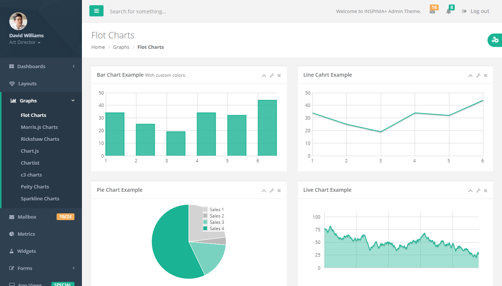Screen dimensions: 502x286
Task: Click the Widgets flask icon in sidebar
Action: [12, 251]
